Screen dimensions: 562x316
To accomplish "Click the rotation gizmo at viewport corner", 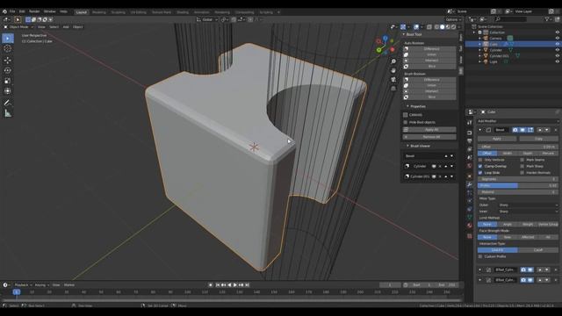I will click(x=385, y=45).
